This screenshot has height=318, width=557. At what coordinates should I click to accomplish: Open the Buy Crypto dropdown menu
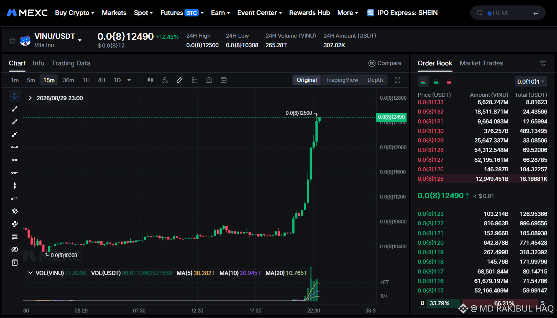(x=75, y=13)
